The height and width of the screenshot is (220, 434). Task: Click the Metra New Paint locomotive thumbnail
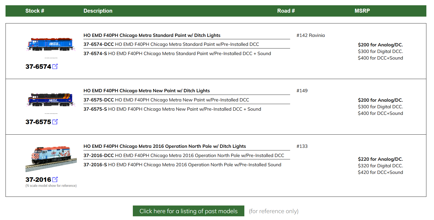(x=51, y=100)
